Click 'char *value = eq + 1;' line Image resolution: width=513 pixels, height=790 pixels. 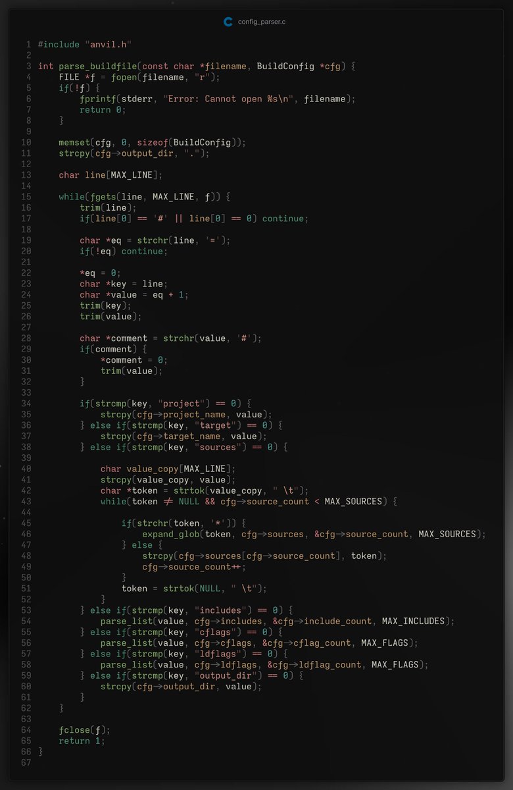coord(135,294)
